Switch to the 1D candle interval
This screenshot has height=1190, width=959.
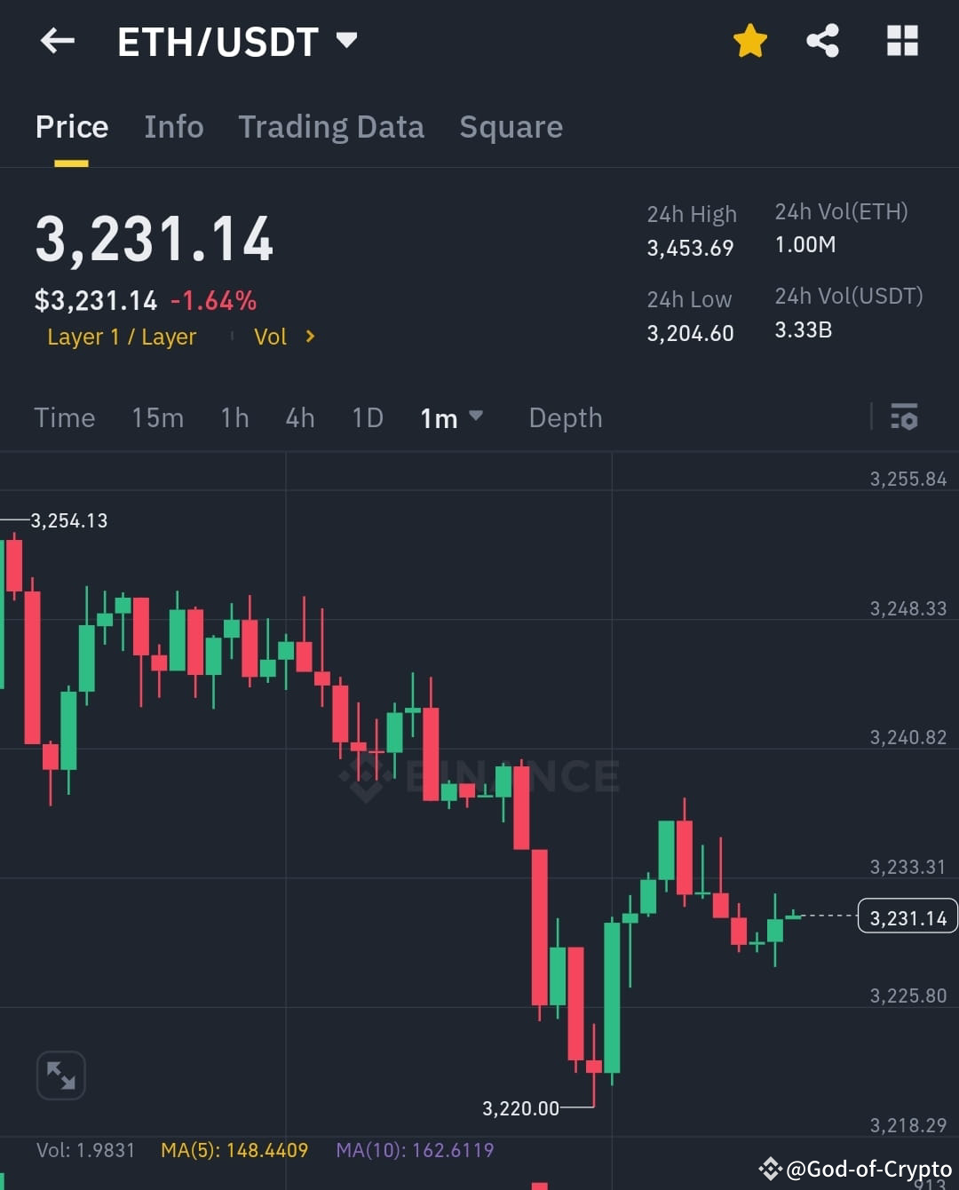367,417
